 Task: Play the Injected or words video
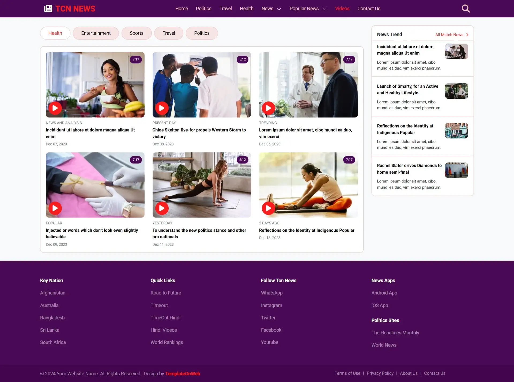tap(55, 208)
